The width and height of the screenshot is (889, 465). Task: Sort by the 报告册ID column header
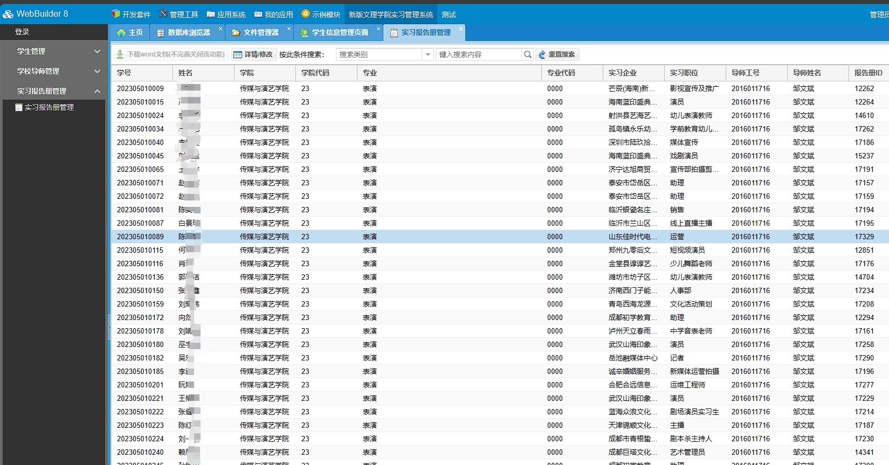869,73
